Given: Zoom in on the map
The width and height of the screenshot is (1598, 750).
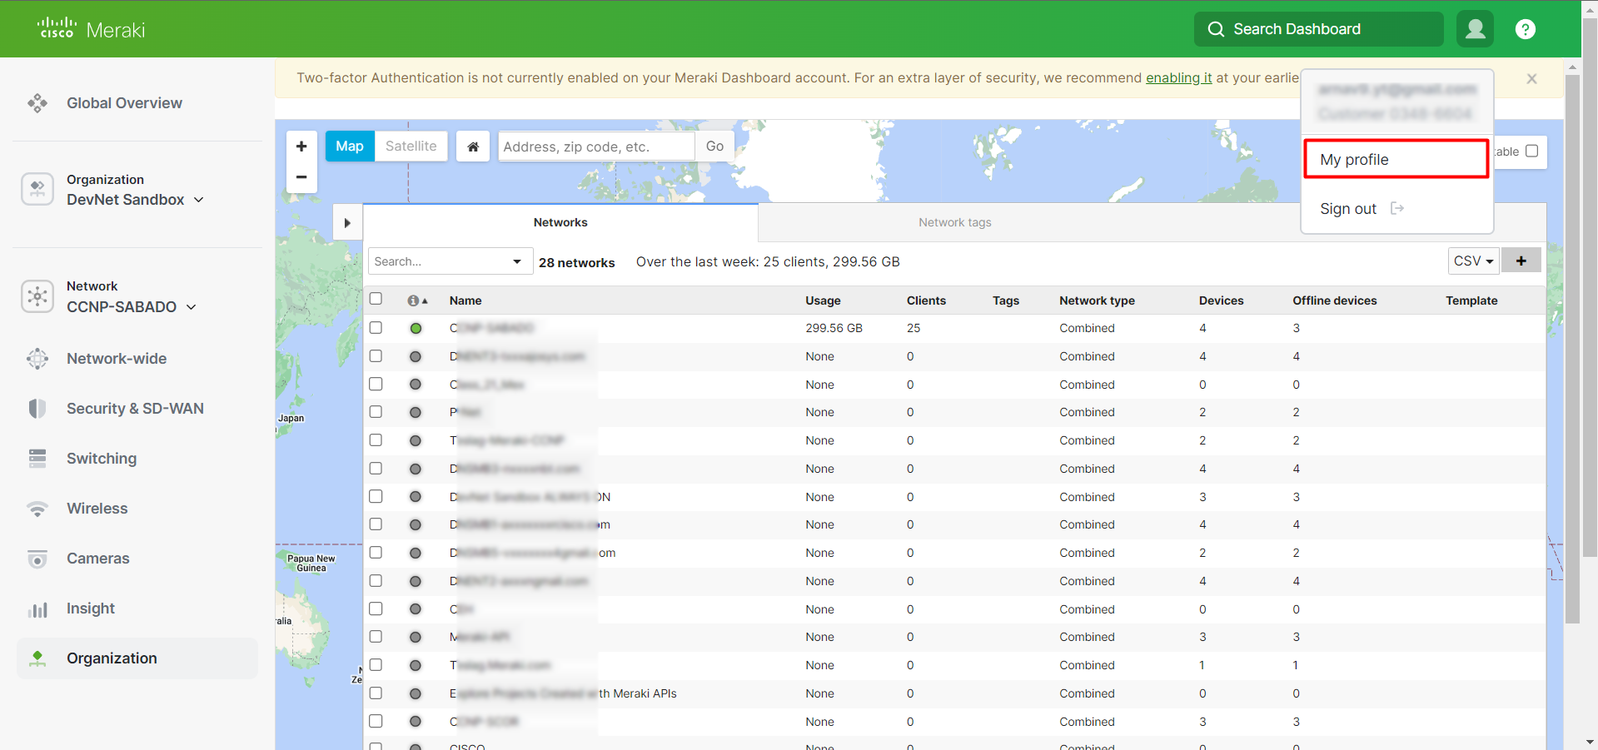Looking at the screenshot, I should pyautogui.click(x=301, y=147).
